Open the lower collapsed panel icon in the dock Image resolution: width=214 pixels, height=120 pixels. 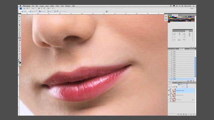coord(166,19)
